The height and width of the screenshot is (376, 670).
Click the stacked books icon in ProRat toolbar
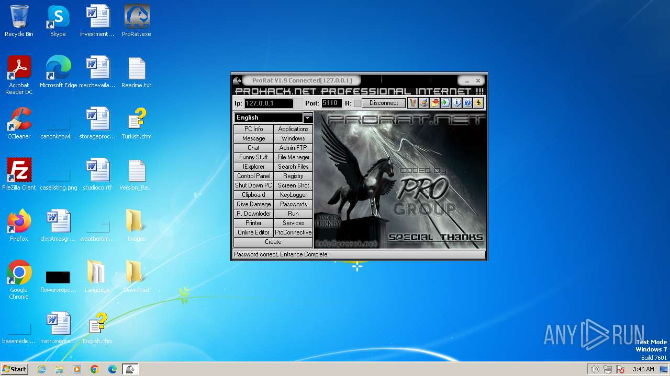(423, 103)
